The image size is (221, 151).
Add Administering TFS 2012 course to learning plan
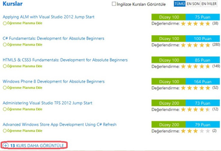point(23,109)
